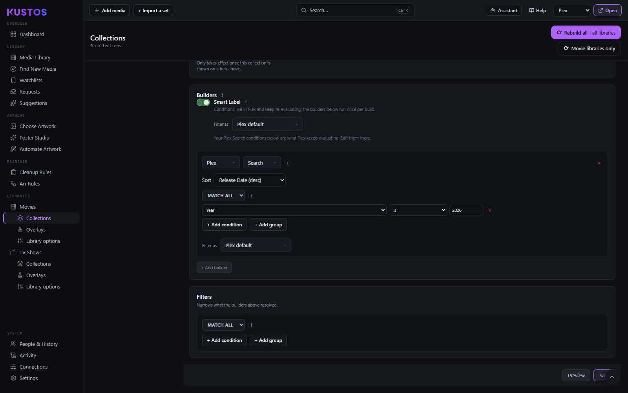Image resolution: width=628 pixels, height=393 pixels.
Task: Open the Year field dropdown
Action: point(294,210)
